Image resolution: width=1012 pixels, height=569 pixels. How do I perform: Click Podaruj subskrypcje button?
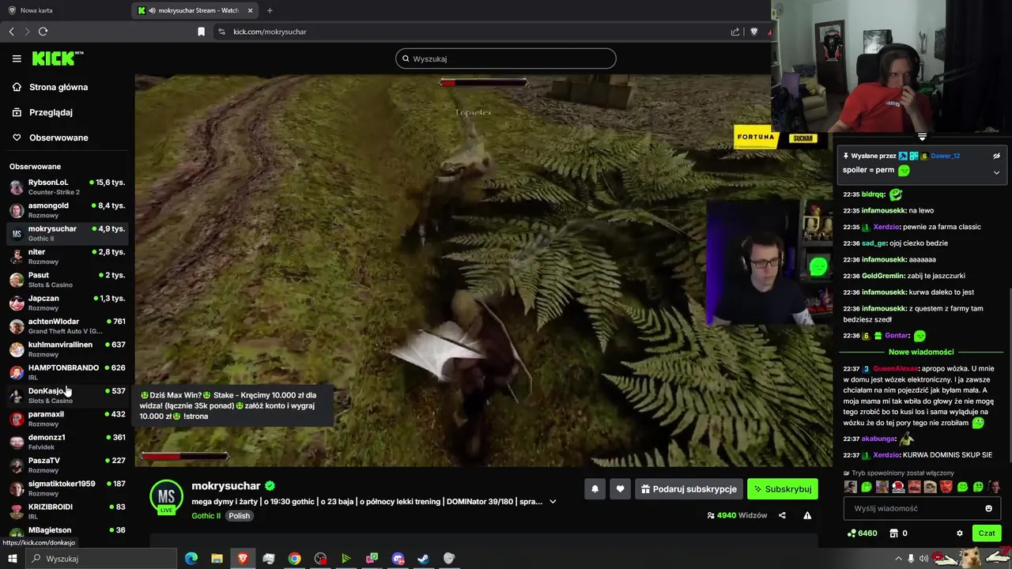[689, 489]
